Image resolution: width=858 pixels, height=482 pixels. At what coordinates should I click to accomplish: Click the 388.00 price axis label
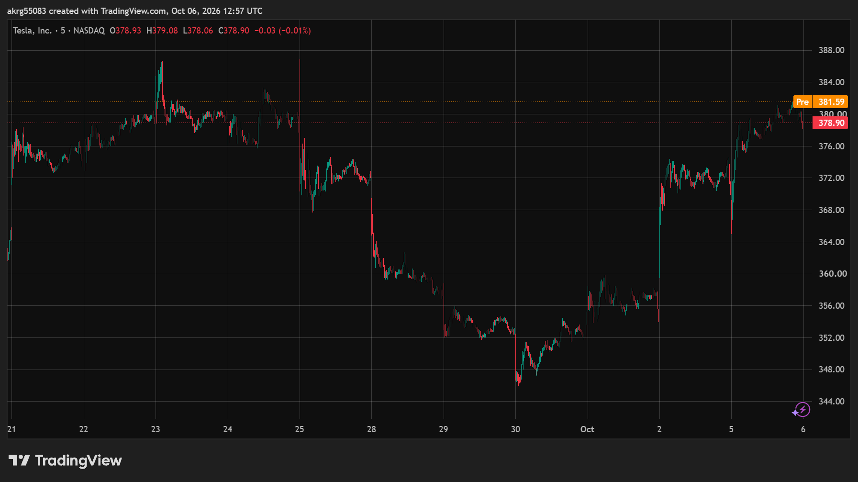click(x=831, y=50)
